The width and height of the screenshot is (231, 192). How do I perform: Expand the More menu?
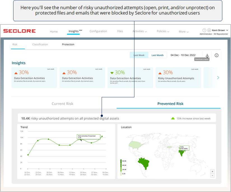click(x=184, y=32)
